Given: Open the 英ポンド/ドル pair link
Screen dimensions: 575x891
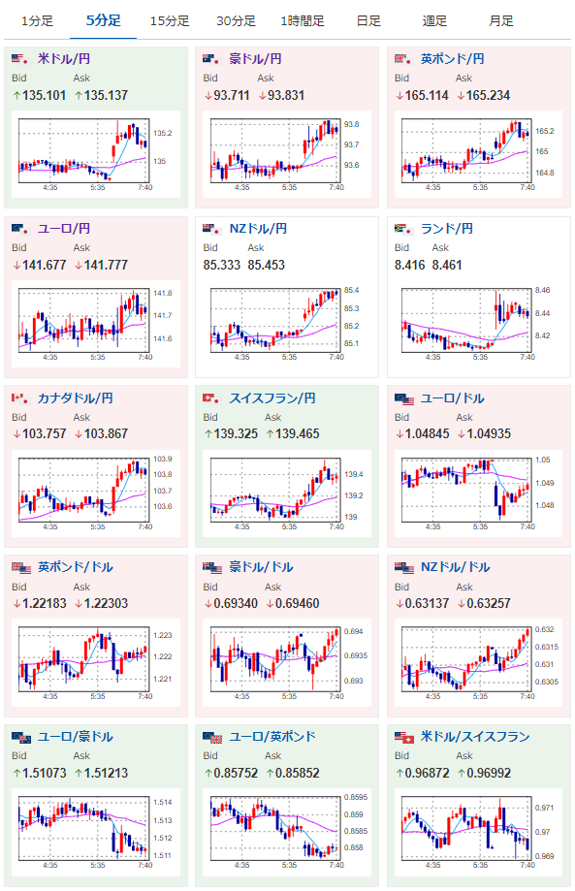Looking at the screenshot, I should [75, 567].
